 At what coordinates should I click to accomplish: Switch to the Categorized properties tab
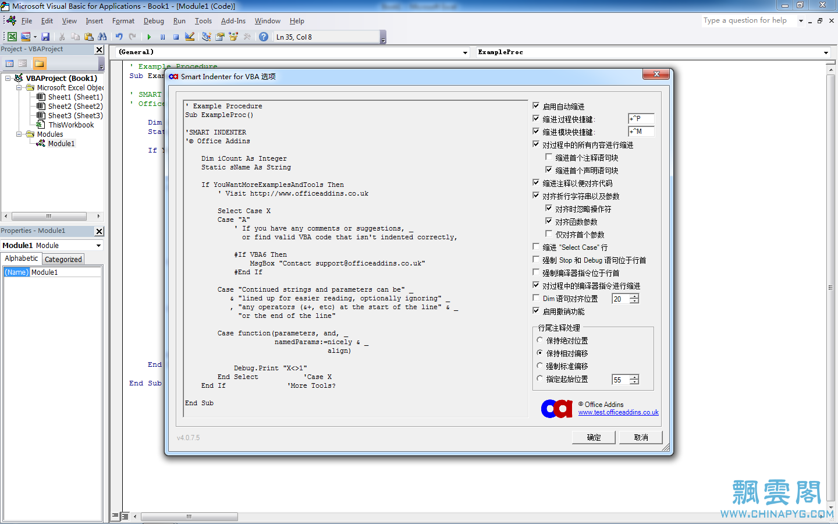(63, 259)
